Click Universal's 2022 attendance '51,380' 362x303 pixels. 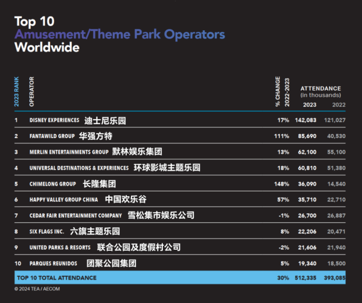(337, 168)
